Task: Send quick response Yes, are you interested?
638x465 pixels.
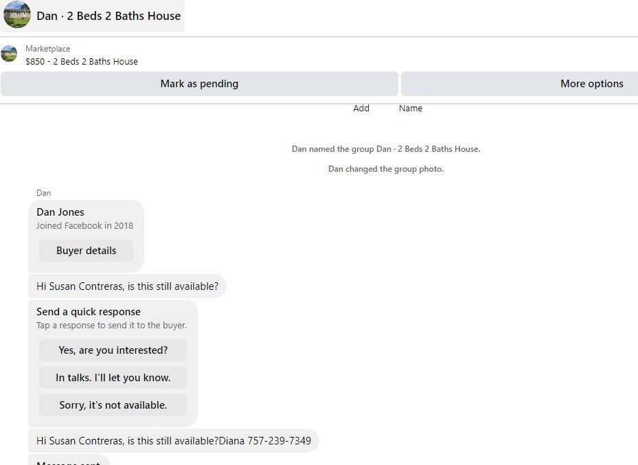Action: tap(113, 350)
